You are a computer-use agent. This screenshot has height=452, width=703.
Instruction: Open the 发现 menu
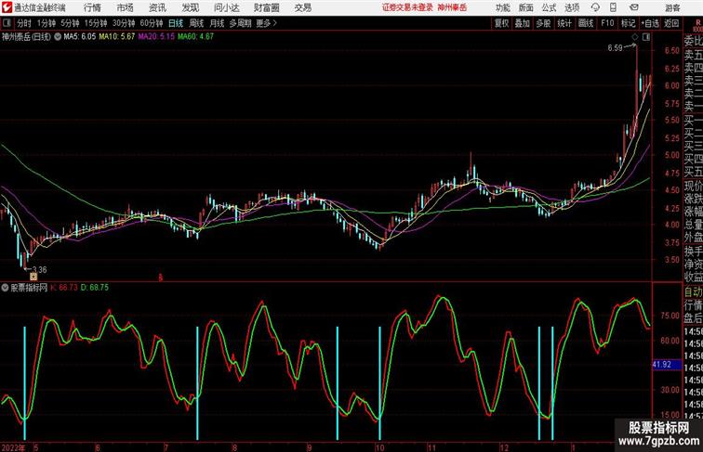point(190,7)
